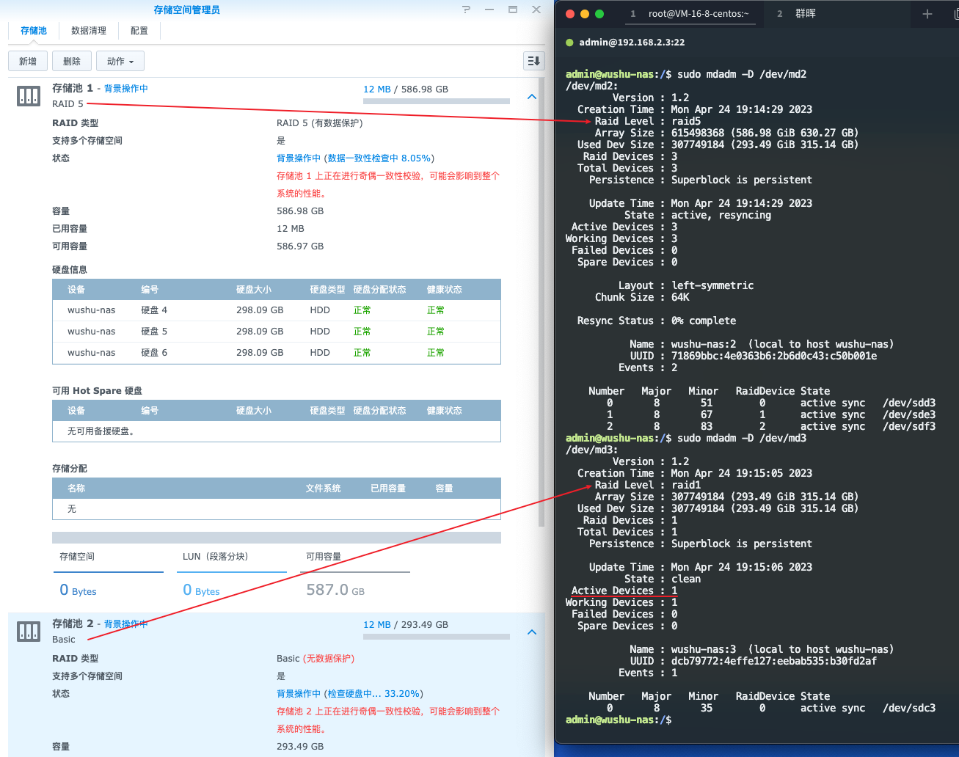Collapse the Storage Pool 2 section chevron
959x757 pixels.
coord(532,632)
